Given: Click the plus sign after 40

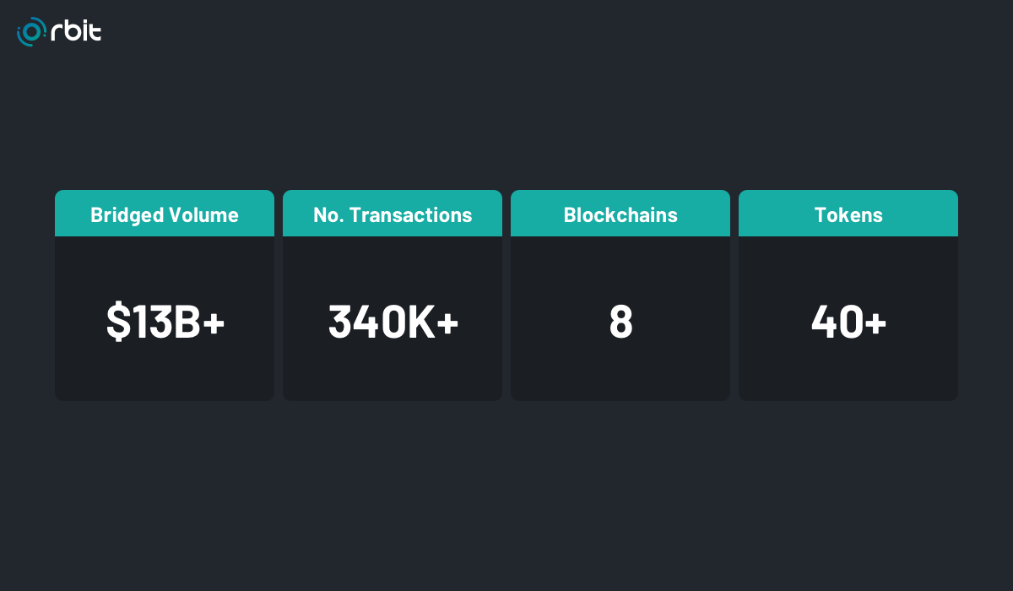Looking at the screenshot, I should click(875, 323).
